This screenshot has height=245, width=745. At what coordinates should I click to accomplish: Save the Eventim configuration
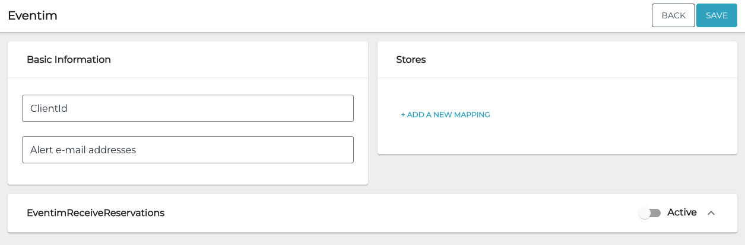click(x=717, y=15)
